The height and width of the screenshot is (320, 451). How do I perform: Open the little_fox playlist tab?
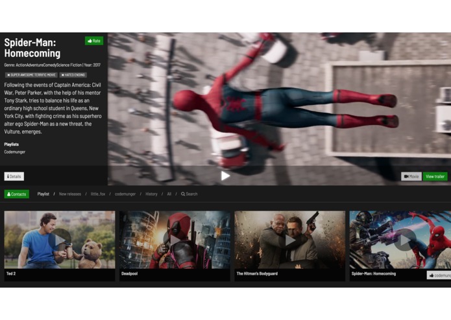pos(98,194)
